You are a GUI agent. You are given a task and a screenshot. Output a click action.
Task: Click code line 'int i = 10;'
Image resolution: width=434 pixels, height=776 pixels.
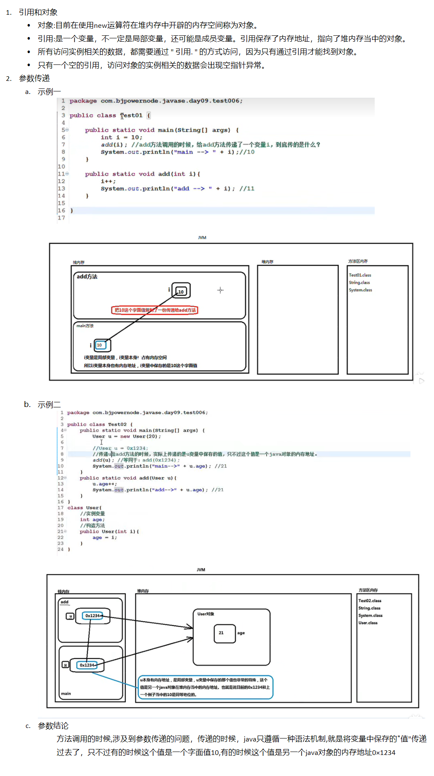point(122,137)
